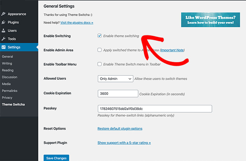246x161 pixels.
Task: Click the Reset Options label
Action: [x=55, y=128]
